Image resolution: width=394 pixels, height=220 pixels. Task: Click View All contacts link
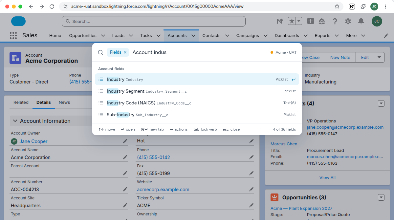tap(327, 178)
